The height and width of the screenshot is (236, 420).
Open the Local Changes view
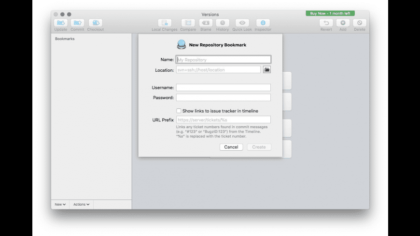click(165, 23)
